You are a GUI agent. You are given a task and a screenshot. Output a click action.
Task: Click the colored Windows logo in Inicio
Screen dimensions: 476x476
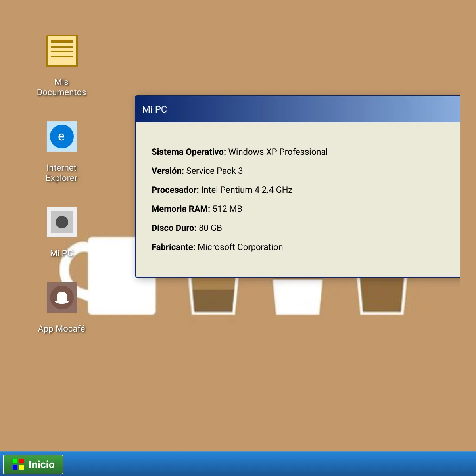[x=18, y=464]
